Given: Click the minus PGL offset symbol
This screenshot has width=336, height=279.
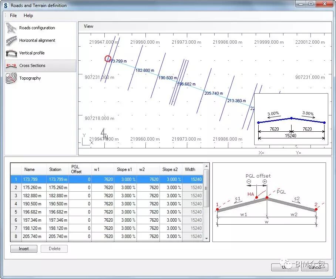Looking at the screenshot, I should pyautogui.click(x=249, y=182).
